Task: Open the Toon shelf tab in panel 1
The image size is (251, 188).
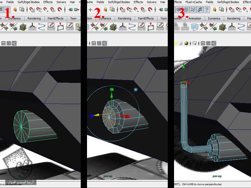Action: pyautogui.click(x=73, y=18)
